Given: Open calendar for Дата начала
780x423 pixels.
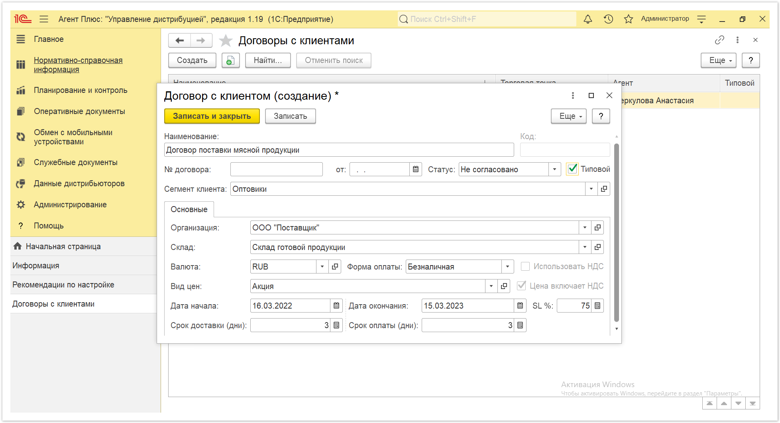Looking at the screenshot, I should (336, 305).
